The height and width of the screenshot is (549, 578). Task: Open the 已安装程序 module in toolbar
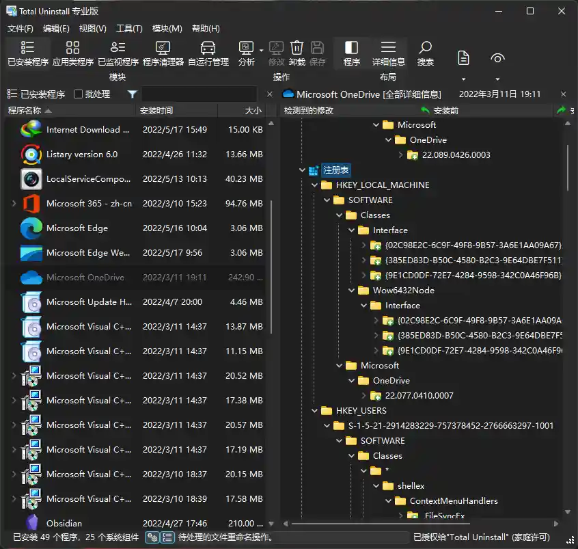pyautogui.click(x=27, y=53)
